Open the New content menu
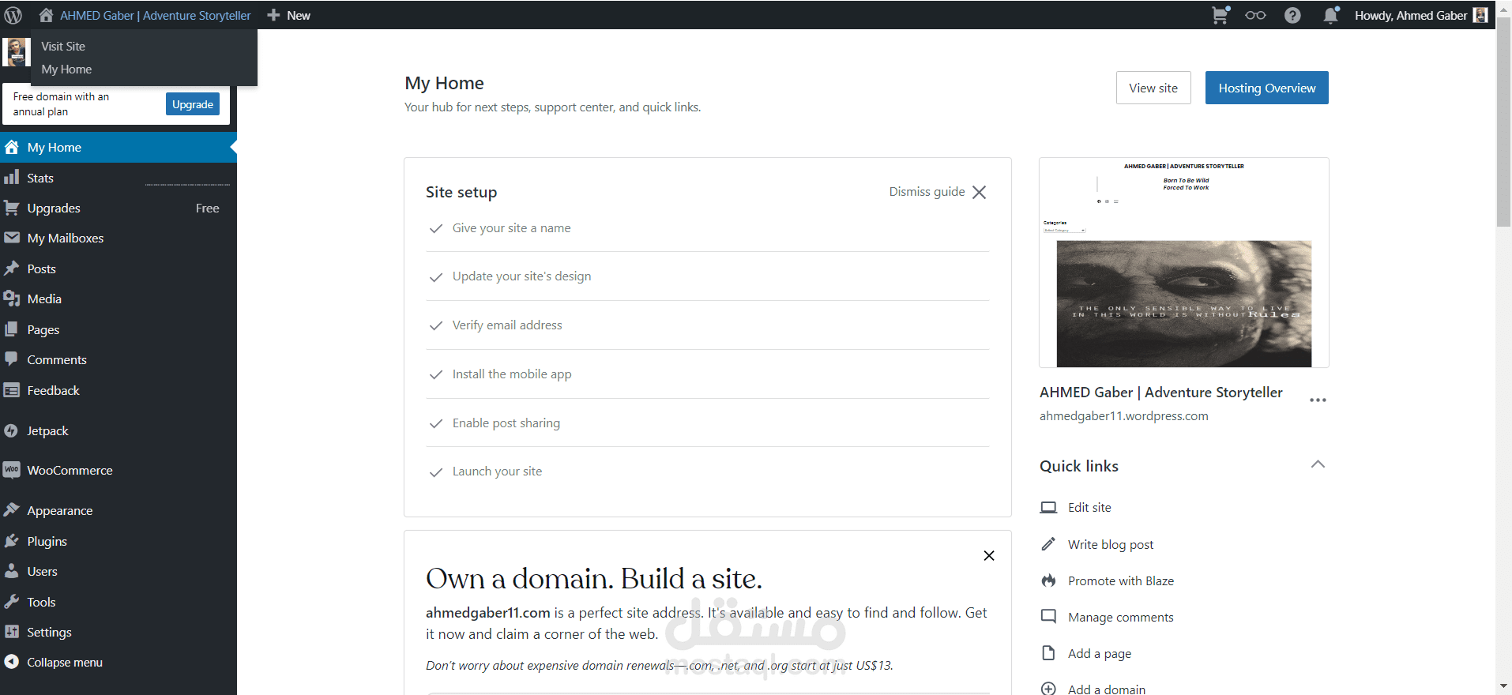 click(x=289, y=15)
